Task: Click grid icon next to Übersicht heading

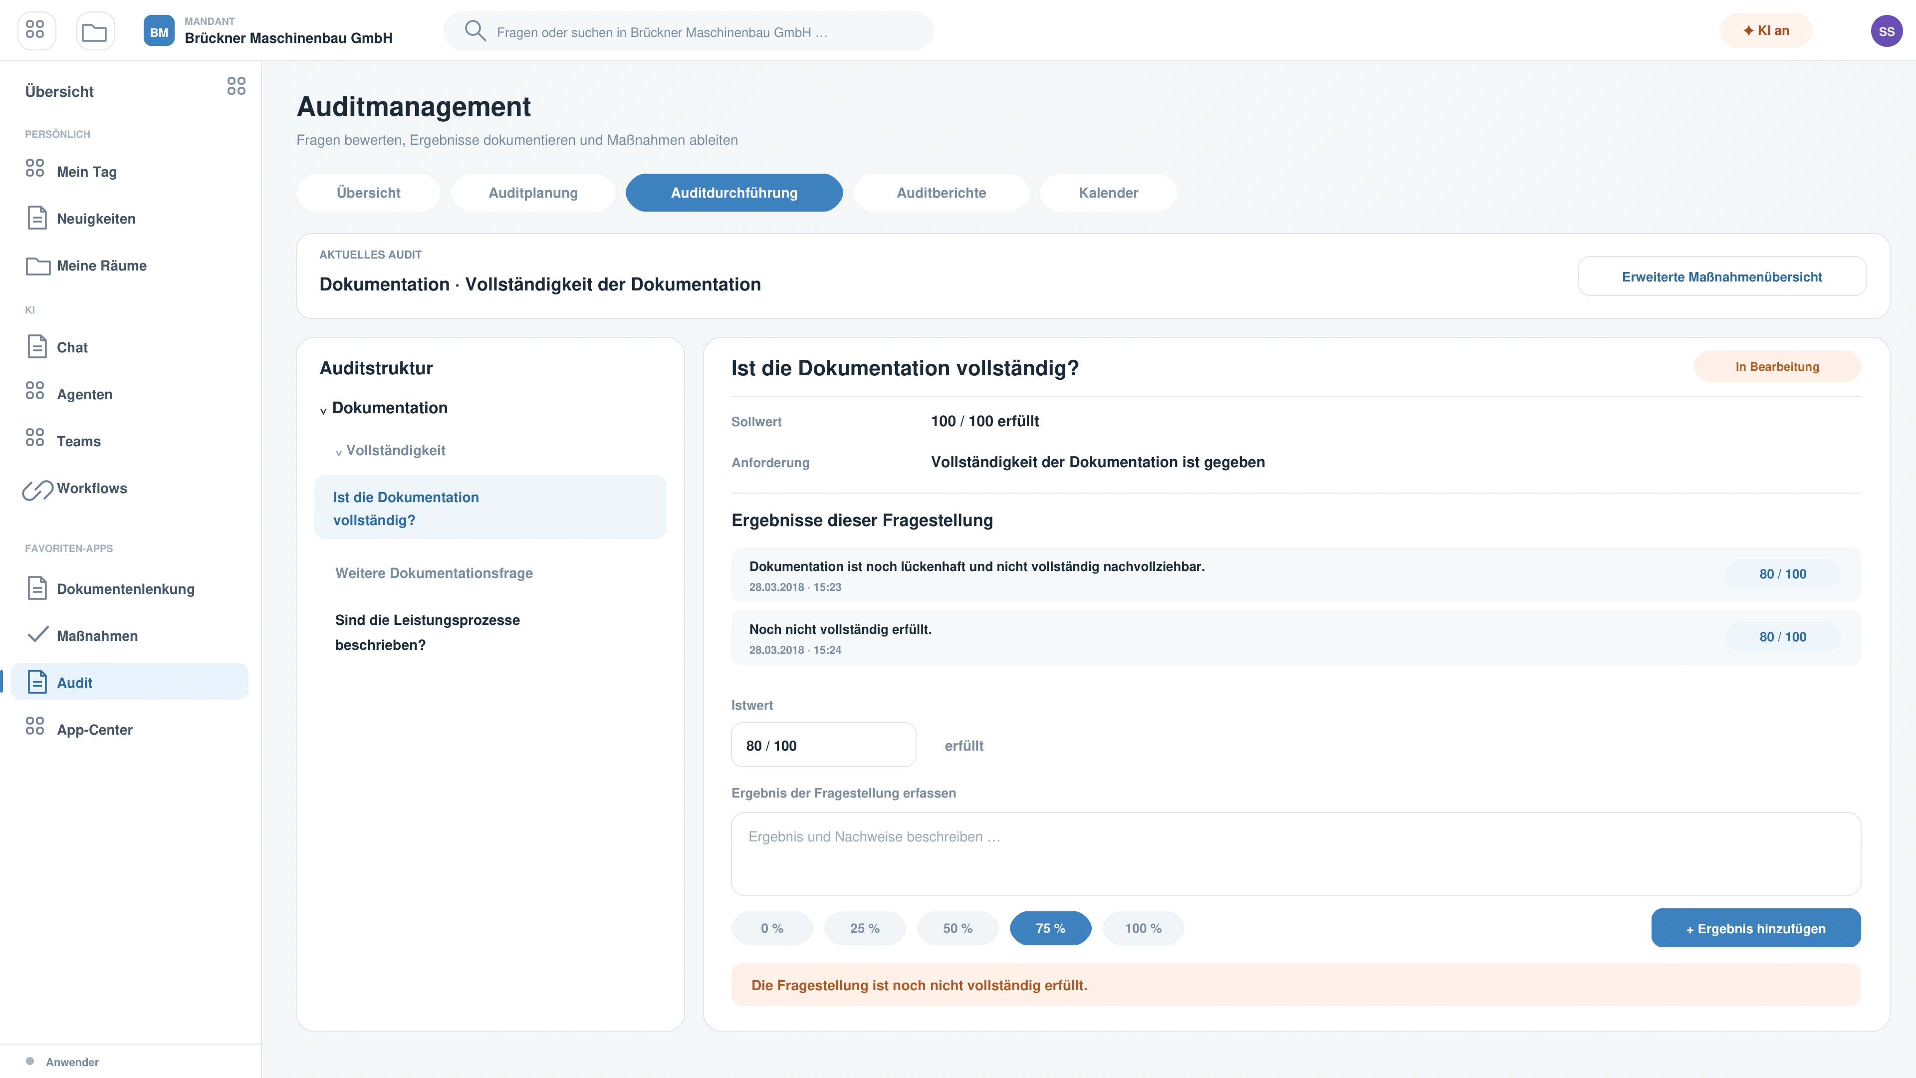Action: pos(237,86)
